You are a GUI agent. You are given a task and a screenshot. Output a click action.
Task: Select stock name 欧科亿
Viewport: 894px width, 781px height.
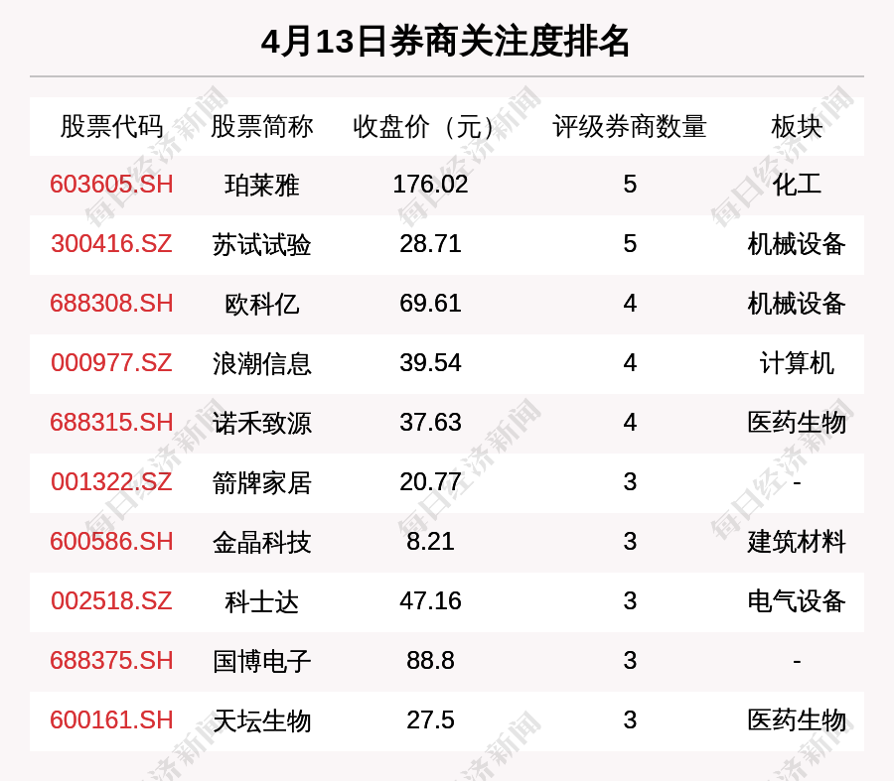261,304
